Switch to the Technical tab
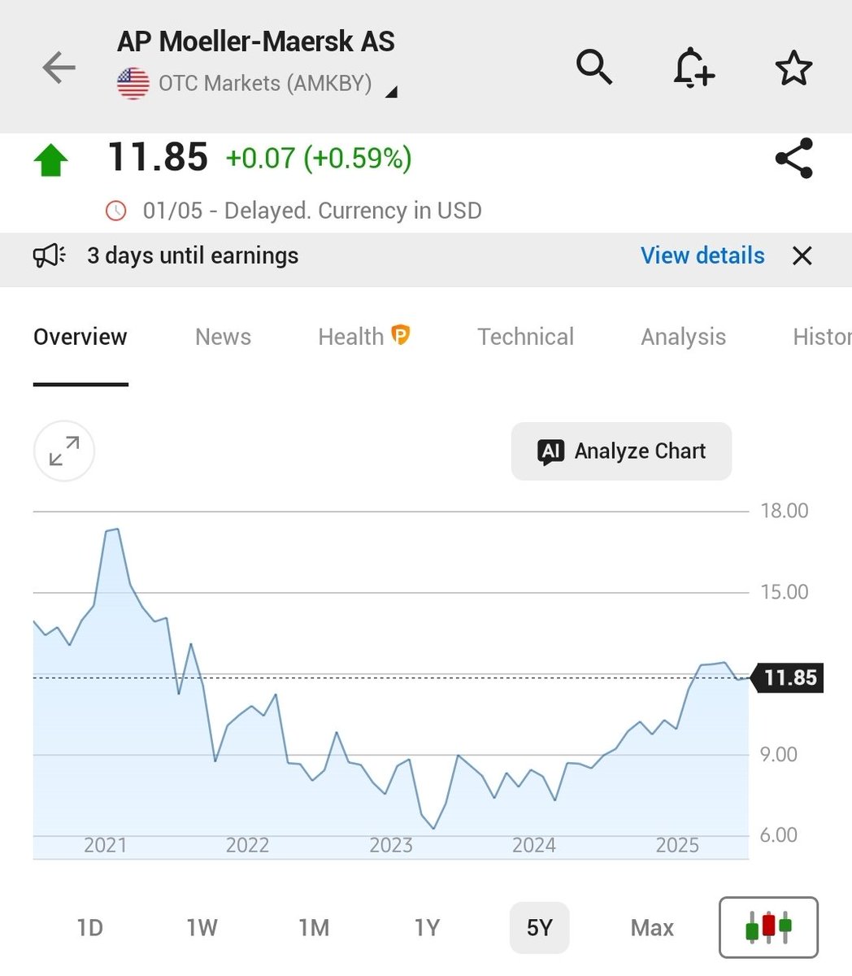Viewport: 852px width, 976px height. [x=525, y=337]
